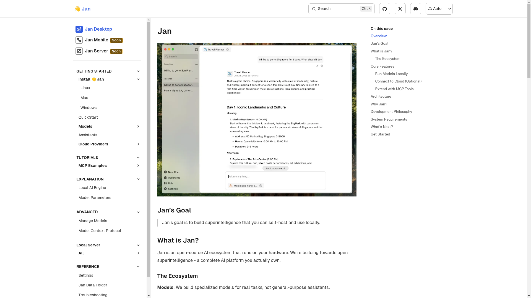The image size is (531, 298).
Task: Open the Model Context Protocol page
Action: click(x=100, y=231)
